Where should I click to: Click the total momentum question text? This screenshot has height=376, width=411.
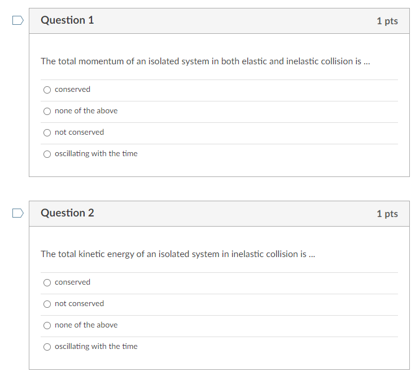point(205,61)
